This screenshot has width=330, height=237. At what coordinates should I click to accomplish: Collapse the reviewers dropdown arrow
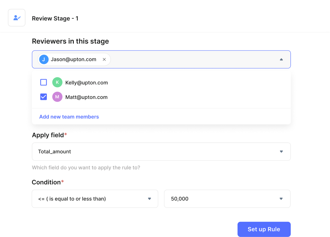(281, 59)
